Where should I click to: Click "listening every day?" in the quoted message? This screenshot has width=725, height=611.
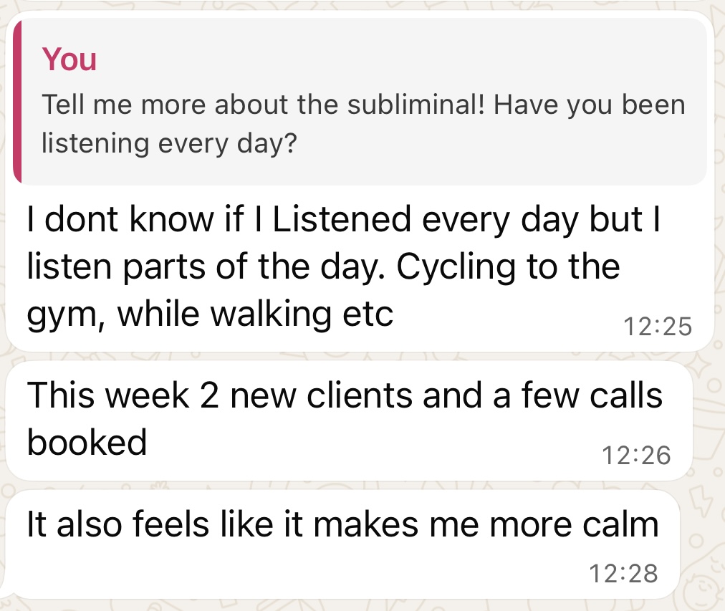point(169,143)
